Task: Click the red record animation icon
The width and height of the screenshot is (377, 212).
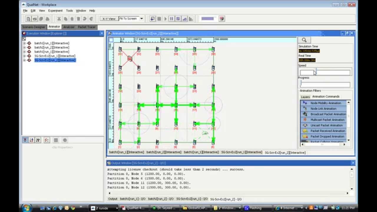Action: point(222,19)
